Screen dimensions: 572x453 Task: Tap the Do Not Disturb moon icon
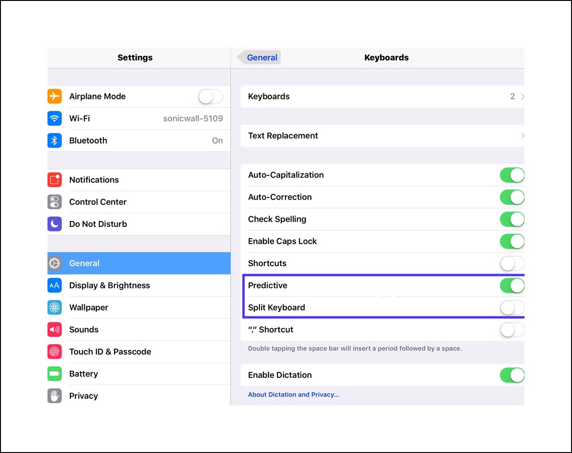54,224
